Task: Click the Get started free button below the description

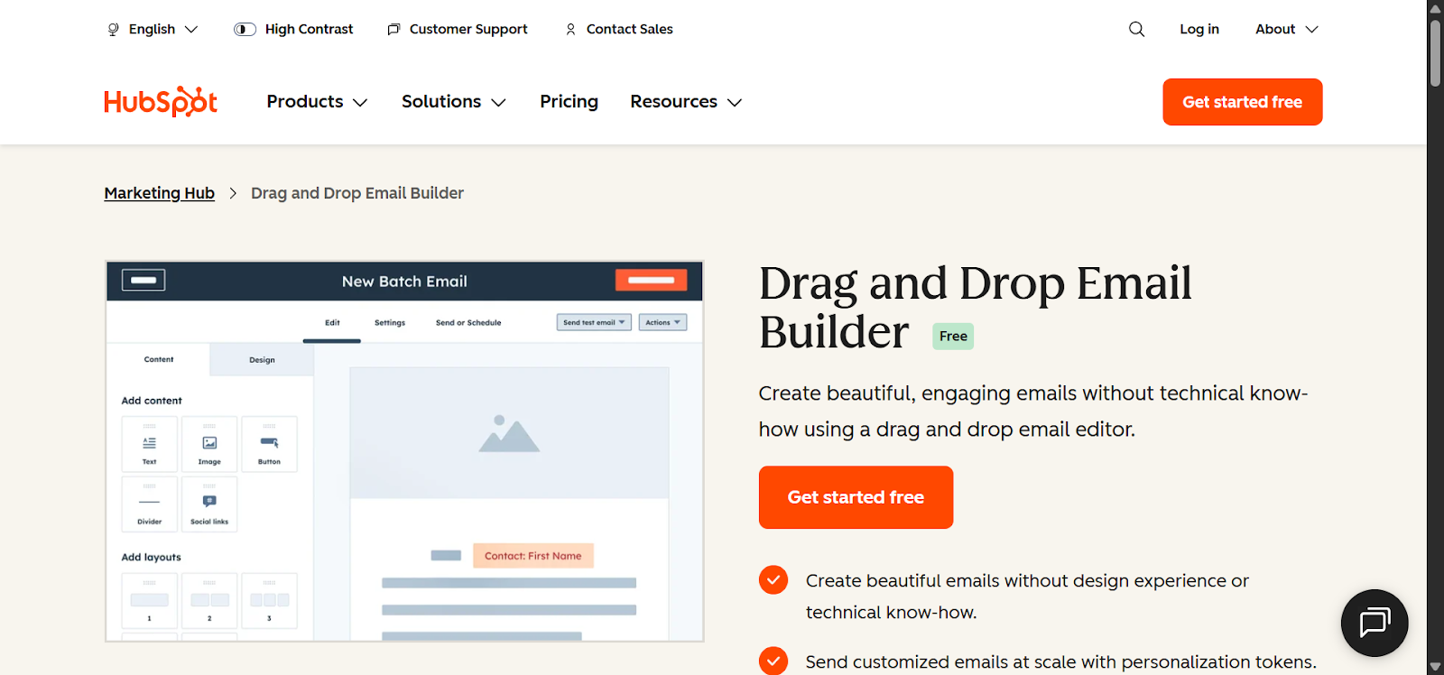Action: tap(856, 497)
